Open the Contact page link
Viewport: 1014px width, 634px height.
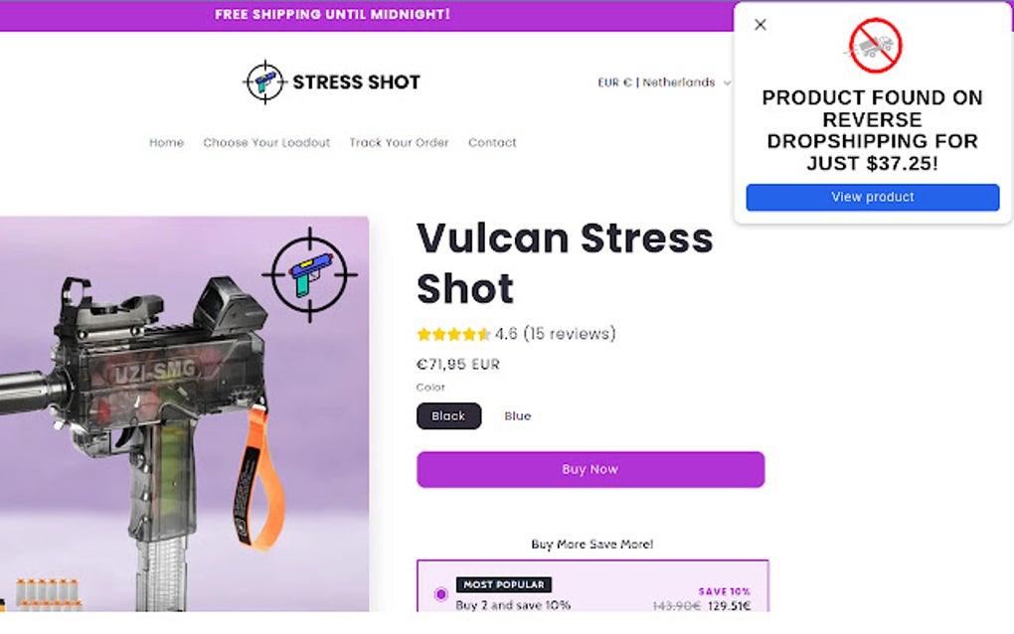tap(492, 143)
